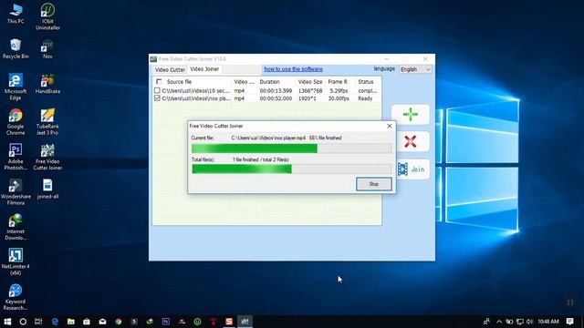Image resolution: width=584 pixels, height=328 pixels.
Task: Open Mail app from the taskbar
Action: 102,322
